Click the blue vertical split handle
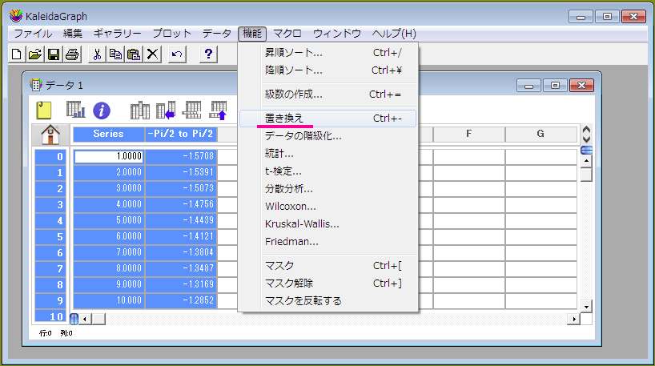The image size is (655, 366). click(74, 319)
